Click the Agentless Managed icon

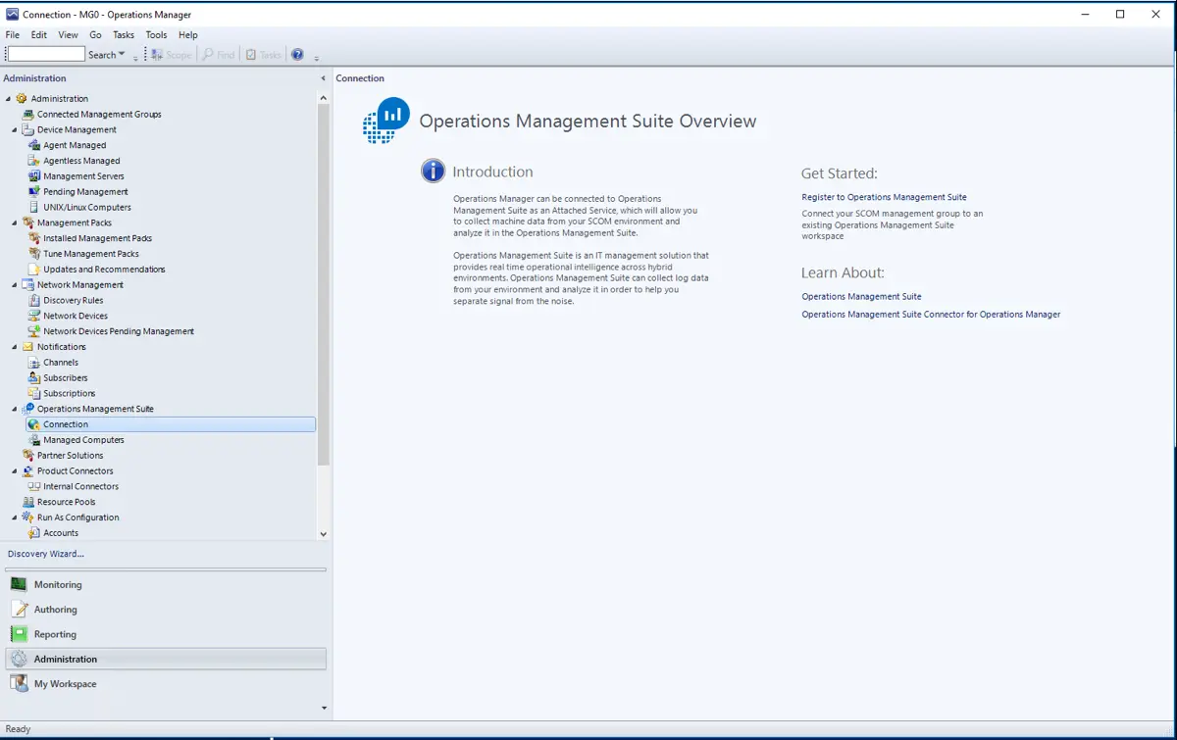click(x=34, y=161)
